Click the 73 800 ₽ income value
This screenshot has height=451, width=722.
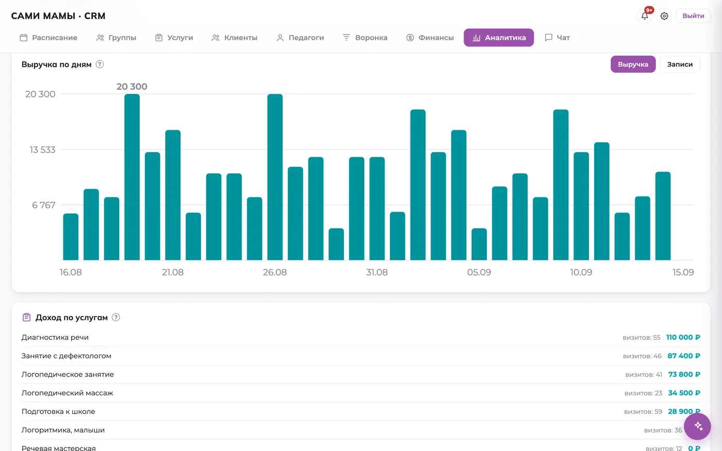point(684,375)
